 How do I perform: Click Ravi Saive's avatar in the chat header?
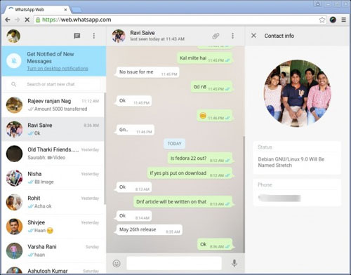coord(119,36)
